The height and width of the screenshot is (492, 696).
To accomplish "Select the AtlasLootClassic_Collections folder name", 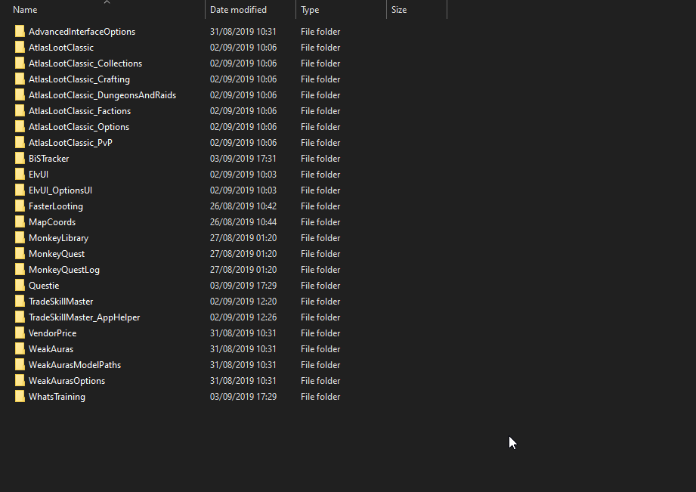I will tap(85, 63).
